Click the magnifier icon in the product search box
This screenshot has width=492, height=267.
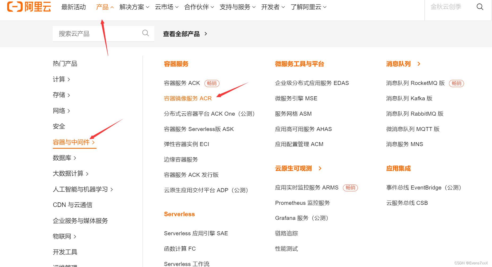click(146, 33)
